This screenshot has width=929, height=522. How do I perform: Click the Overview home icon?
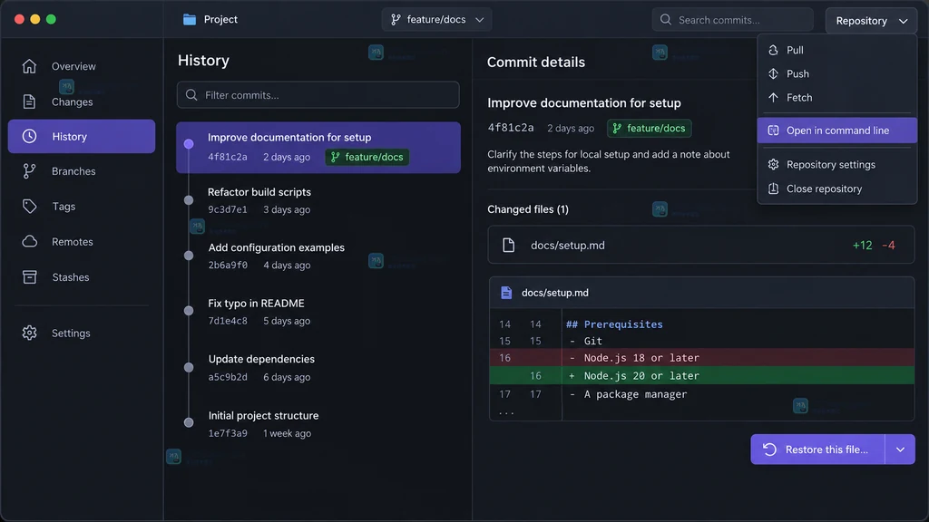pyautogui.click(x=29, y=66)
